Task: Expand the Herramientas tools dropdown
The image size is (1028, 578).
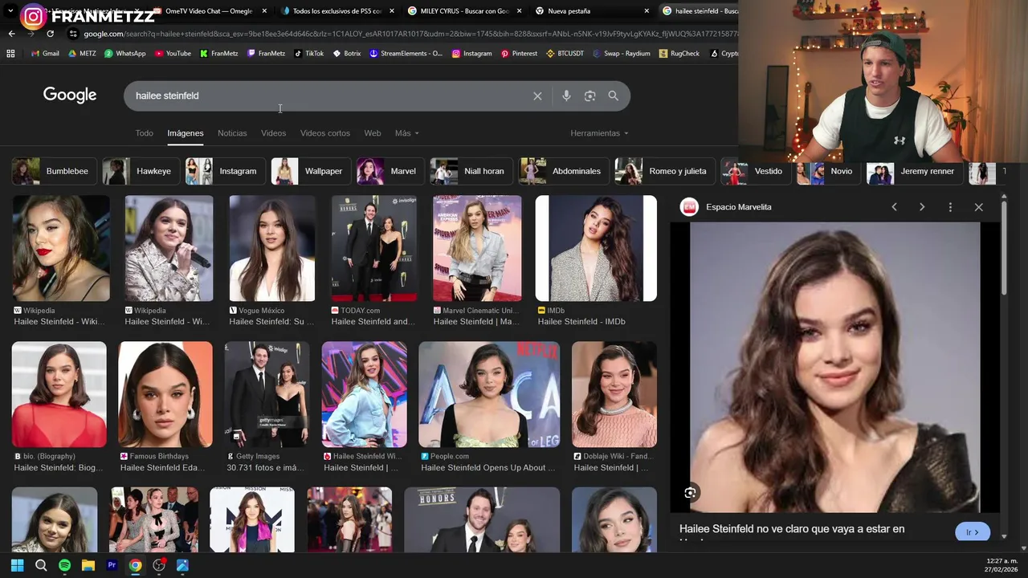Action: point(599,133)
